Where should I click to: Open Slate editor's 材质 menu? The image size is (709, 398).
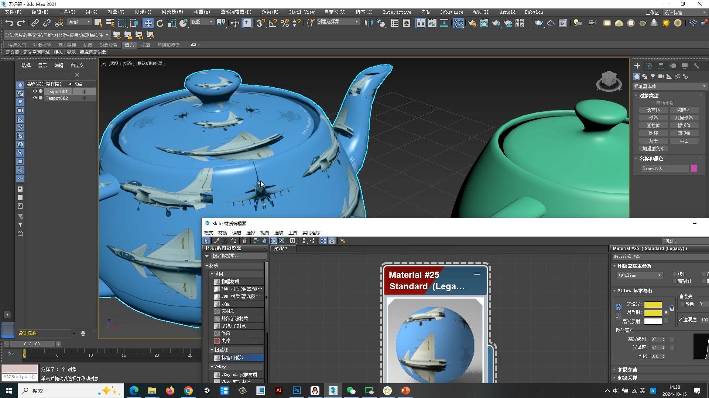pos(222,233)
